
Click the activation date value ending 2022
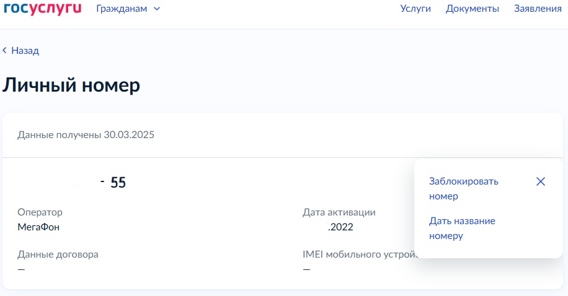click(x=340, y=227)
